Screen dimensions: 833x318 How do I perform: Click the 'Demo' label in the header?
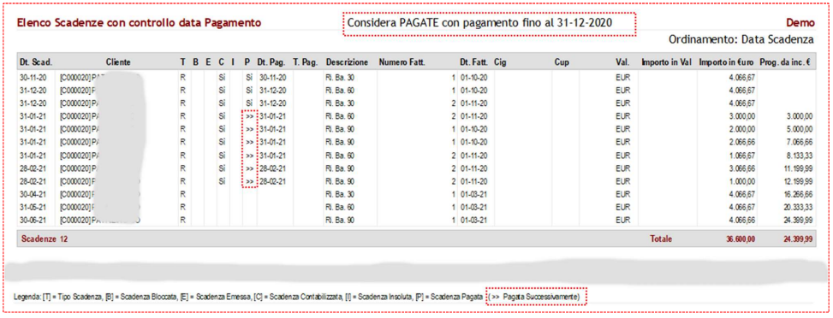point(800,23)
